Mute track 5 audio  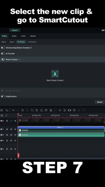point(11,141)
